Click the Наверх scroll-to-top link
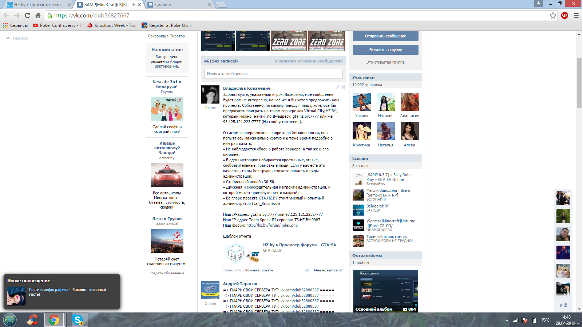This screenshot has height=327, width=583. pyautogui.click(x=17, y=38)
